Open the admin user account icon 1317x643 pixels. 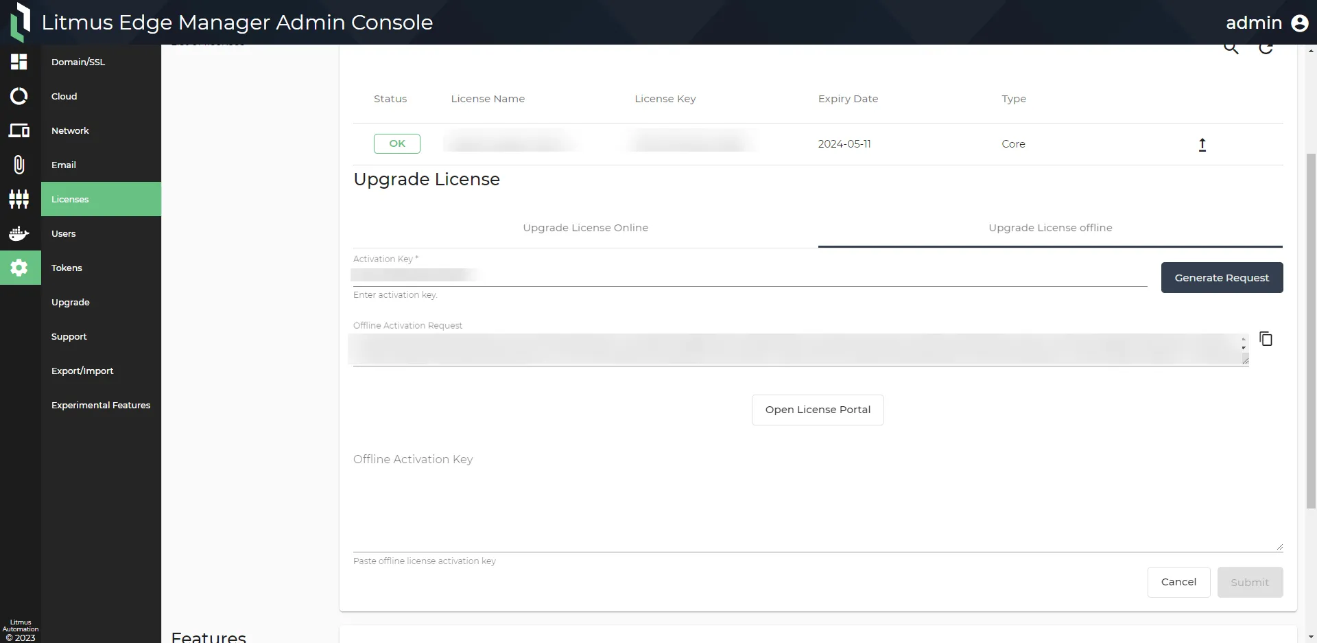(1300, 23)
